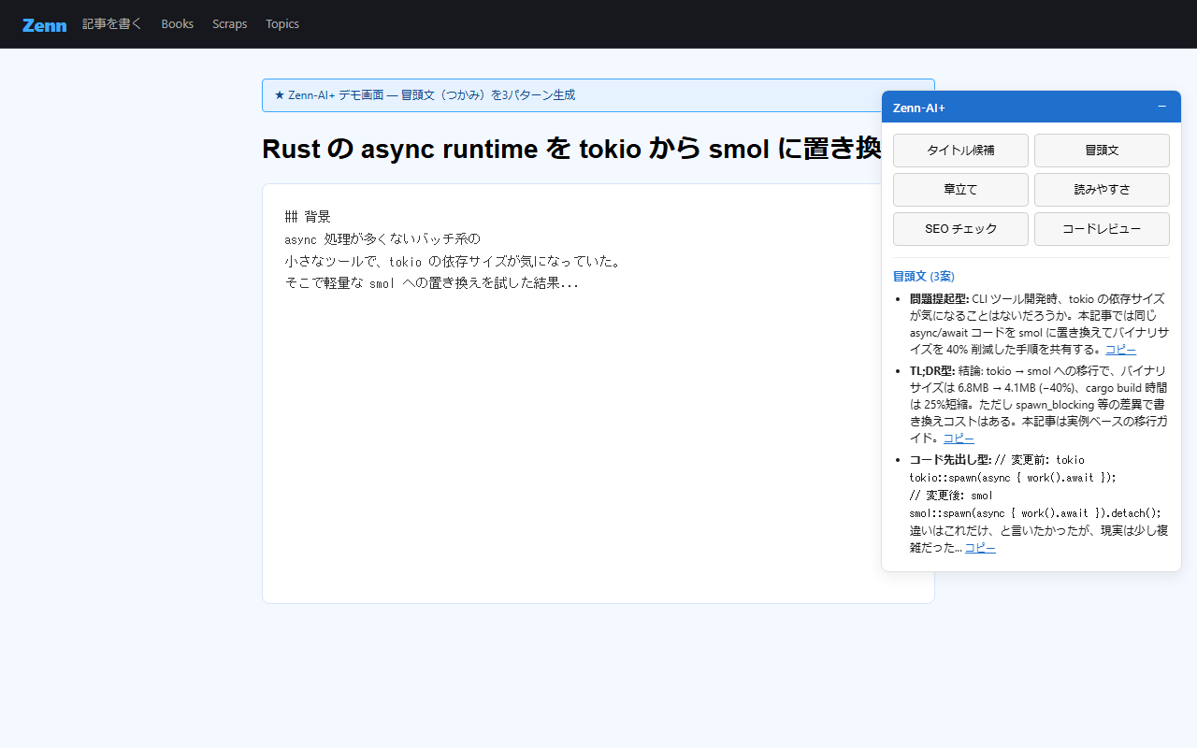Click the 章立て button

point(960,190)
